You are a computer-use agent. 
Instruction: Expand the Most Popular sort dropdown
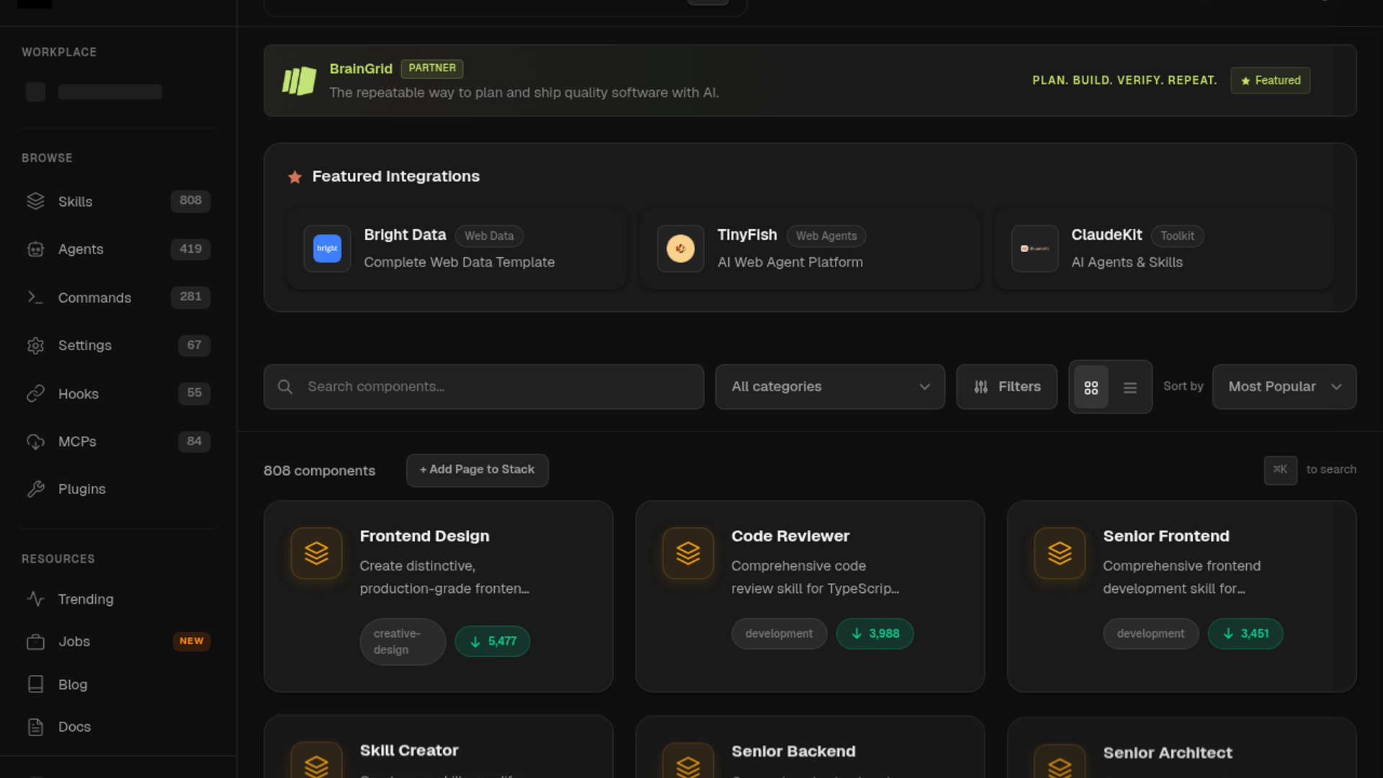point(1284,387)
